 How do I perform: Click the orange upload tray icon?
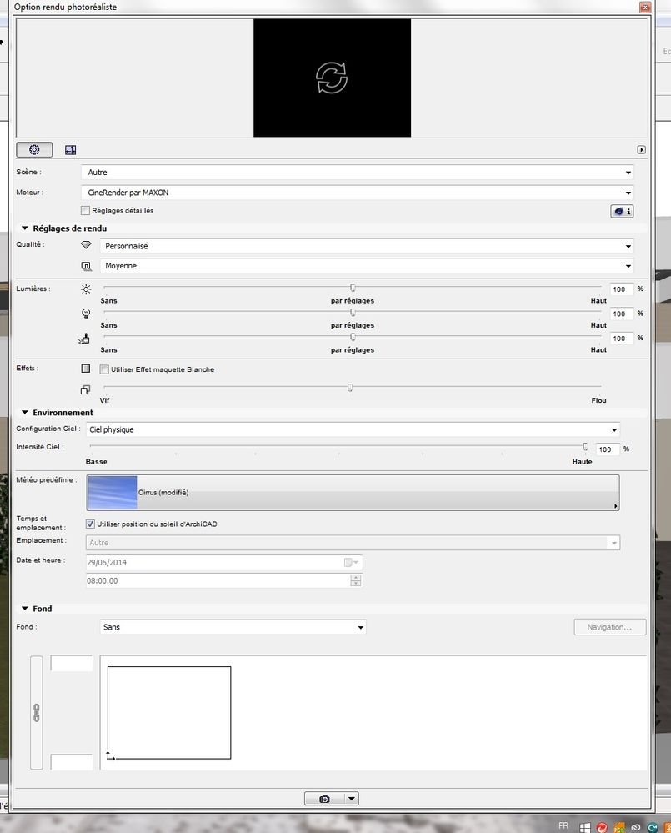coord(619,828)
